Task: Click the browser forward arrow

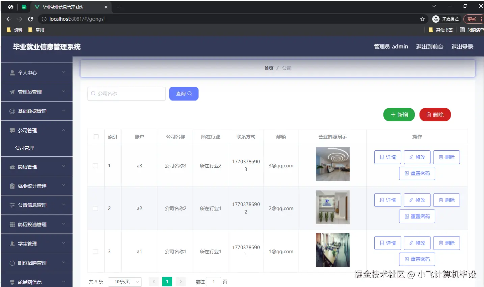Action: tap(20, 19)
